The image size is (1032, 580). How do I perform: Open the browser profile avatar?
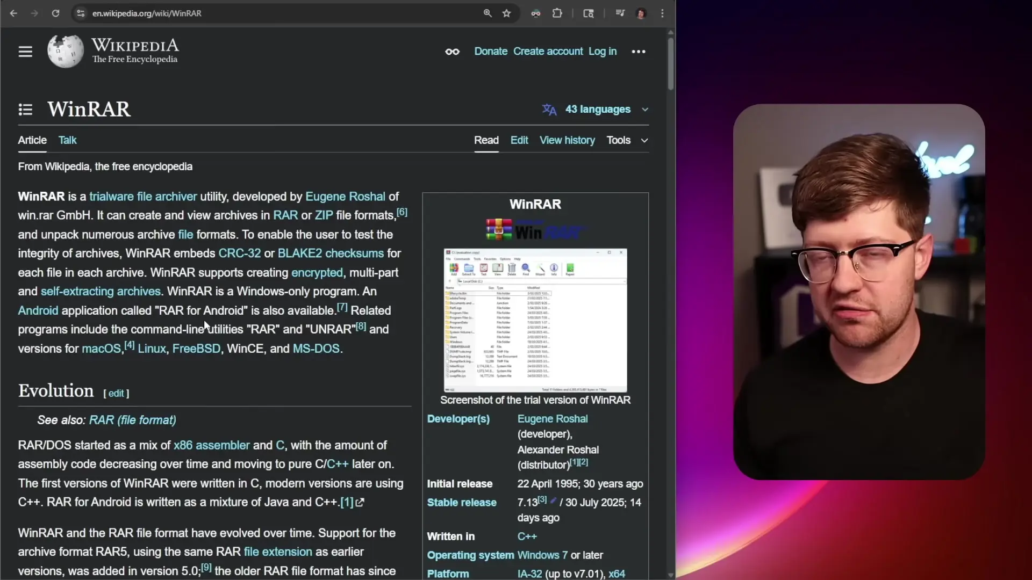(641, 13)
